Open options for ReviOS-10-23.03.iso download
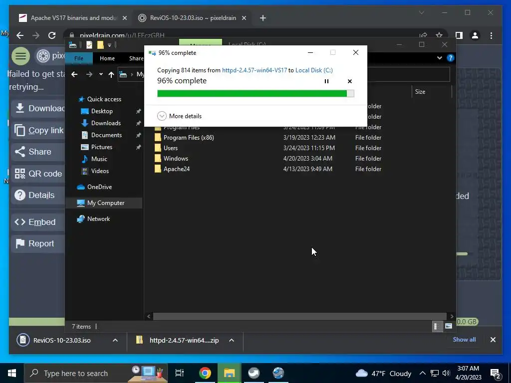This screenshot has width=511, height=383. coord(115,340)
